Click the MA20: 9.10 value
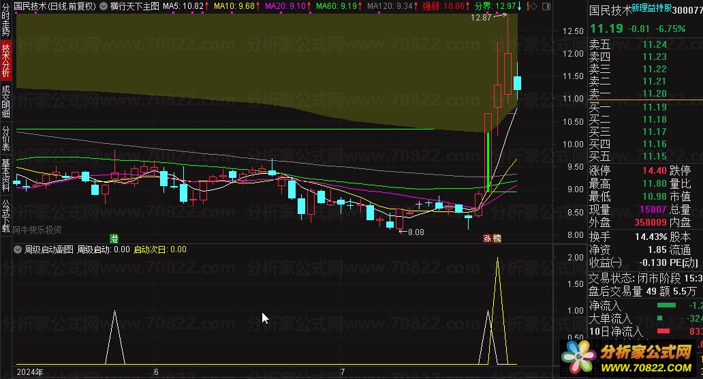This screenshot has width=703, height=379. click(x=285, y=6)
